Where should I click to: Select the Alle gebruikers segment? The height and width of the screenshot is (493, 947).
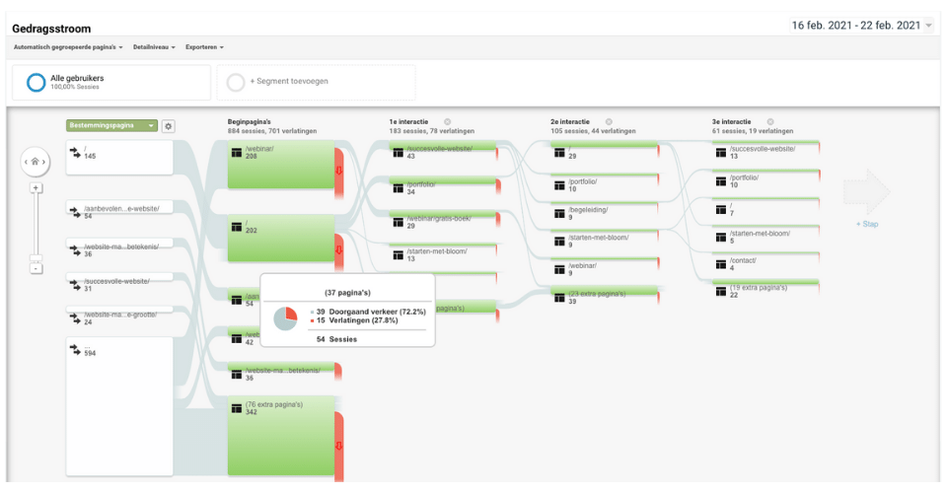[111, 82]
